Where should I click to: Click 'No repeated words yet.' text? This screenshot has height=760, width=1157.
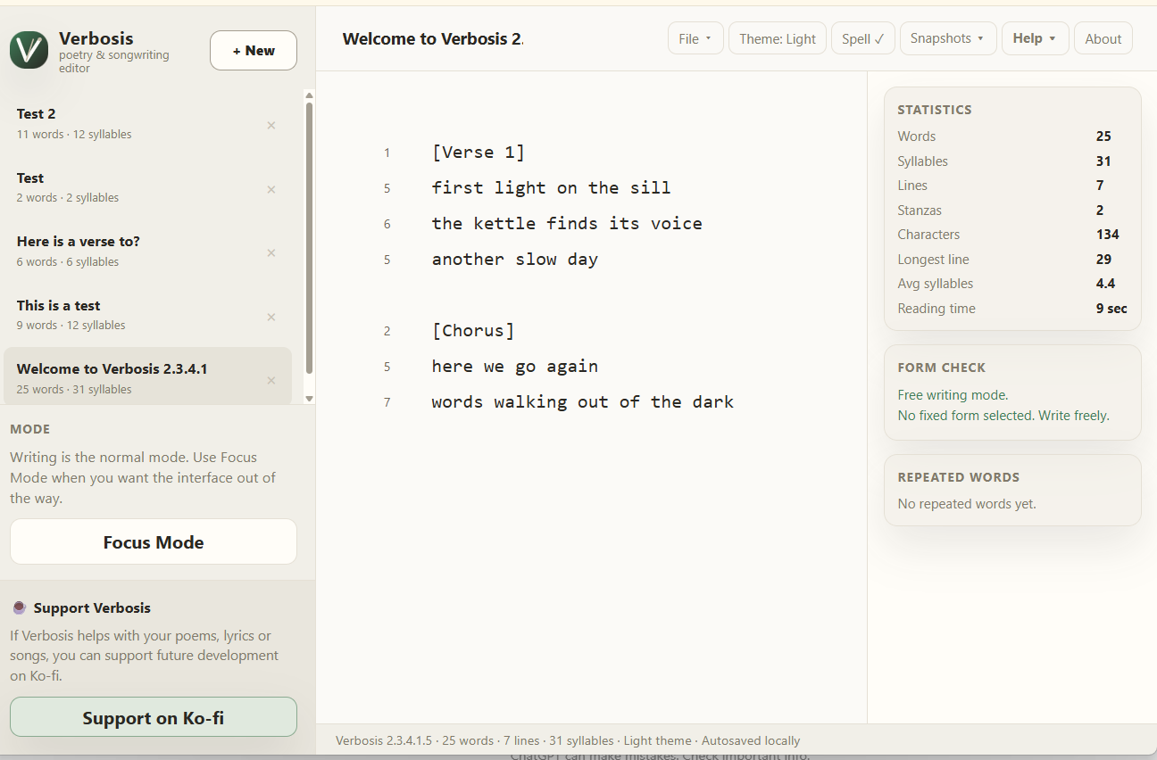point(967,504)
